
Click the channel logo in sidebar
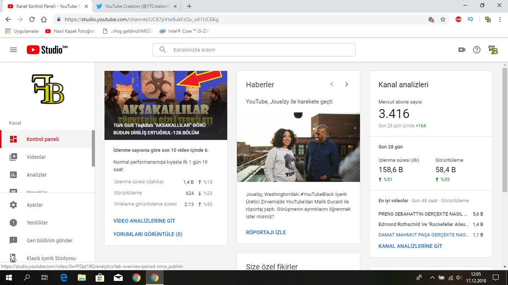pyautogui.click(x=47, y=89)
